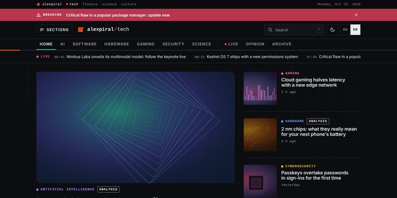
Task: Click the Analysis badge on the 2 nm chips story
Action: (x=318, y=121)
